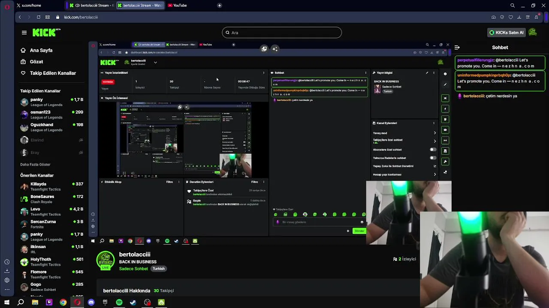Viewport: 549px width, 308px height.
Task: Open the Sadece Sohbet category link
Action: tap(133, 269)
